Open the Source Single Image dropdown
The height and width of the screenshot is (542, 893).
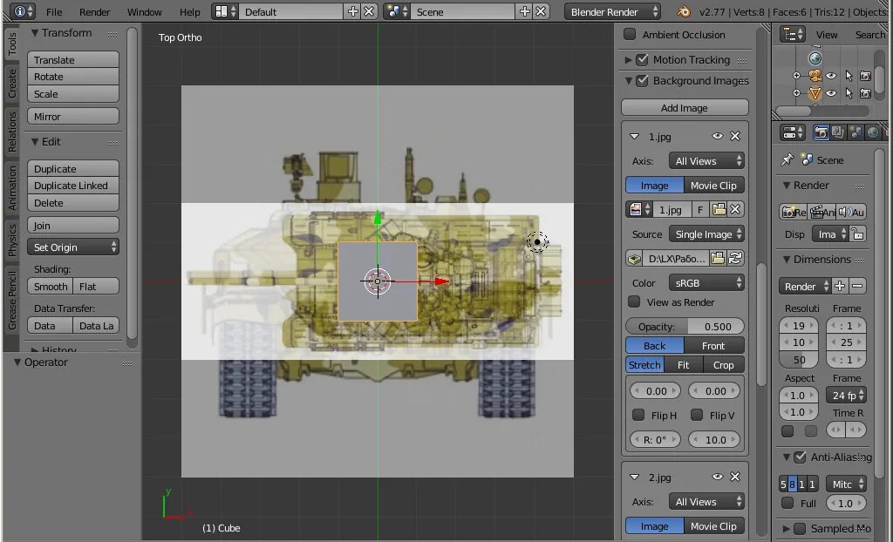tap(706, 234)
